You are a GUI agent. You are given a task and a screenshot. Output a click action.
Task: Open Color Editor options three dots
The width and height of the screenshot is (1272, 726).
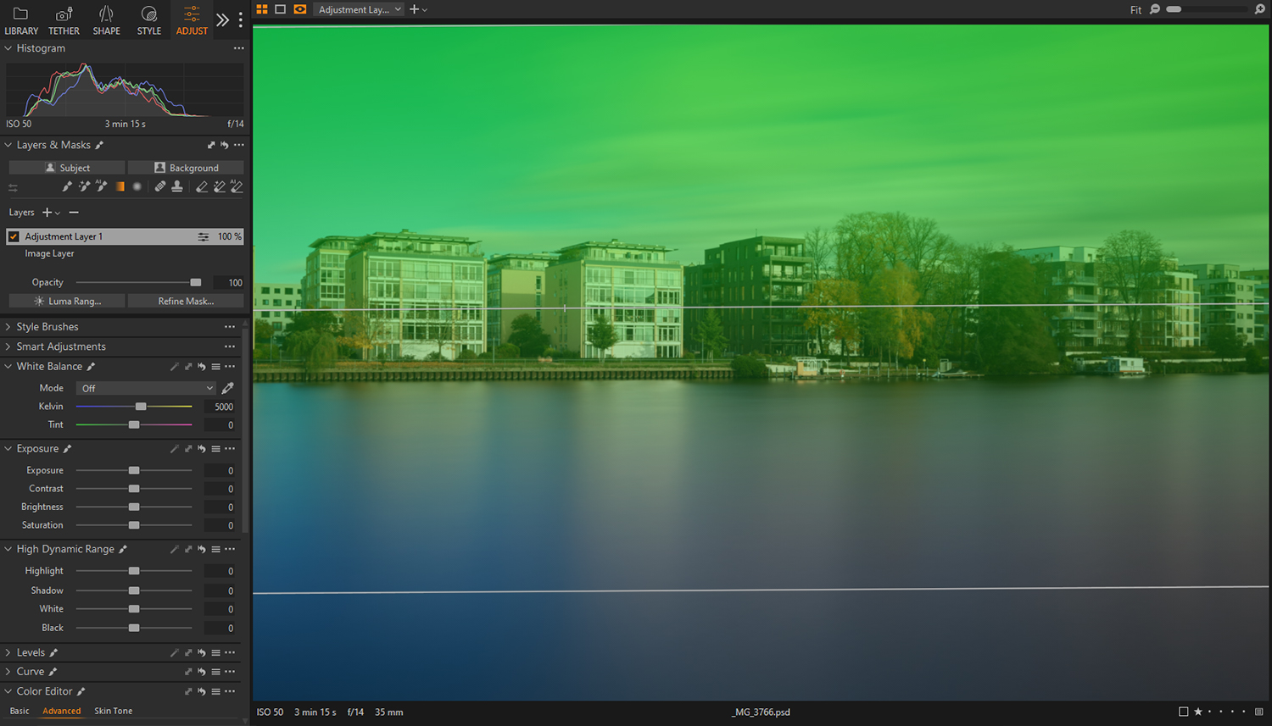(230, 691)
